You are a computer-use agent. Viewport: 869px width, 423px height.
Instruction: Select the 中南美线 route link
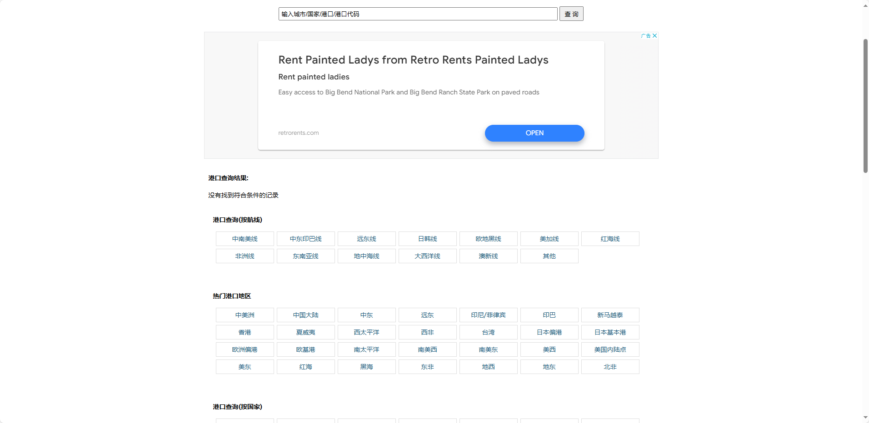(x=245, y=239)
